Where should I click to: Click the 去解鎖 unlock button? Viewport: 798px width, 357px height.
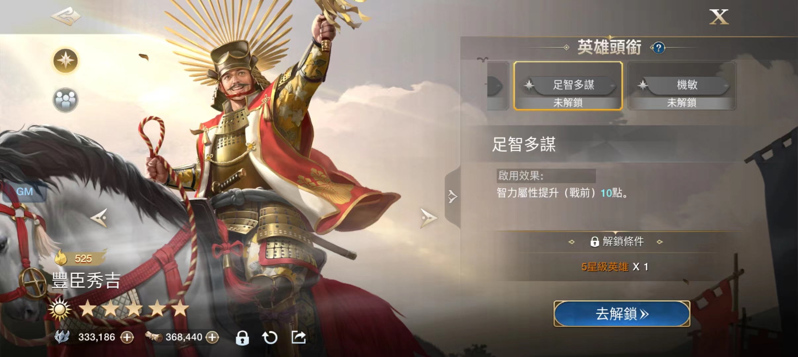pos(622,314)
